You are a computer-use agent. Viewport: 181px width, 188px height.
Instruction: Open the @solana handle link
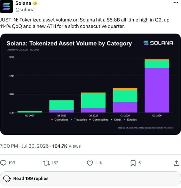(25, 10)
